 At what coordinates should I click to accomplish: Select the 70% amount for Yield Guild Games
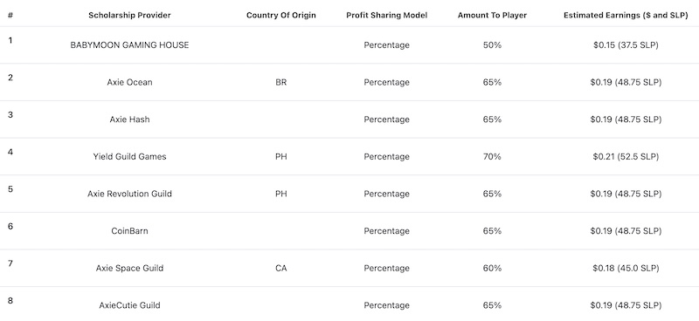point(492,157)
